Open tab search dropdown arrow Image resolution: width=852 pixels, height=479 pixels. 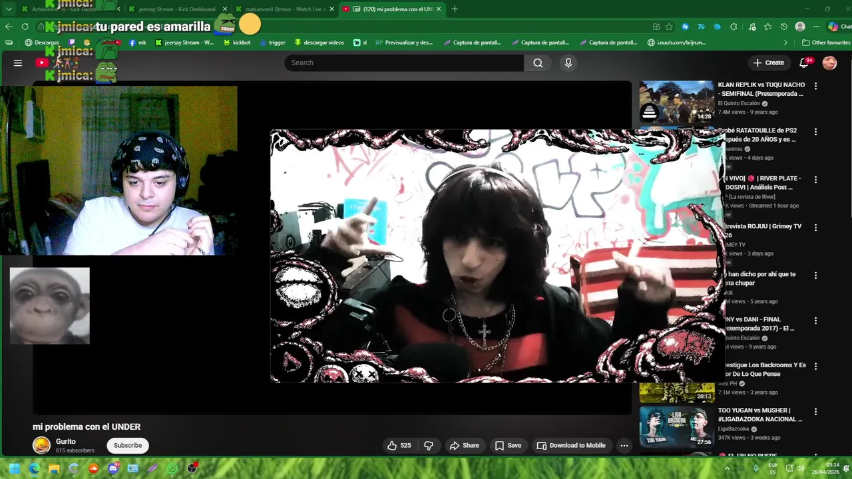9,9
